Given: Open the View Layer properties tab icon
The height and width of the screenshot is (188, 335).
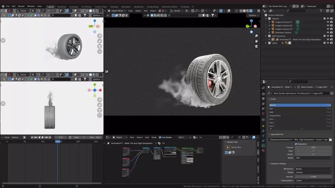Looking at the screenshot, I should coord(263,104).
